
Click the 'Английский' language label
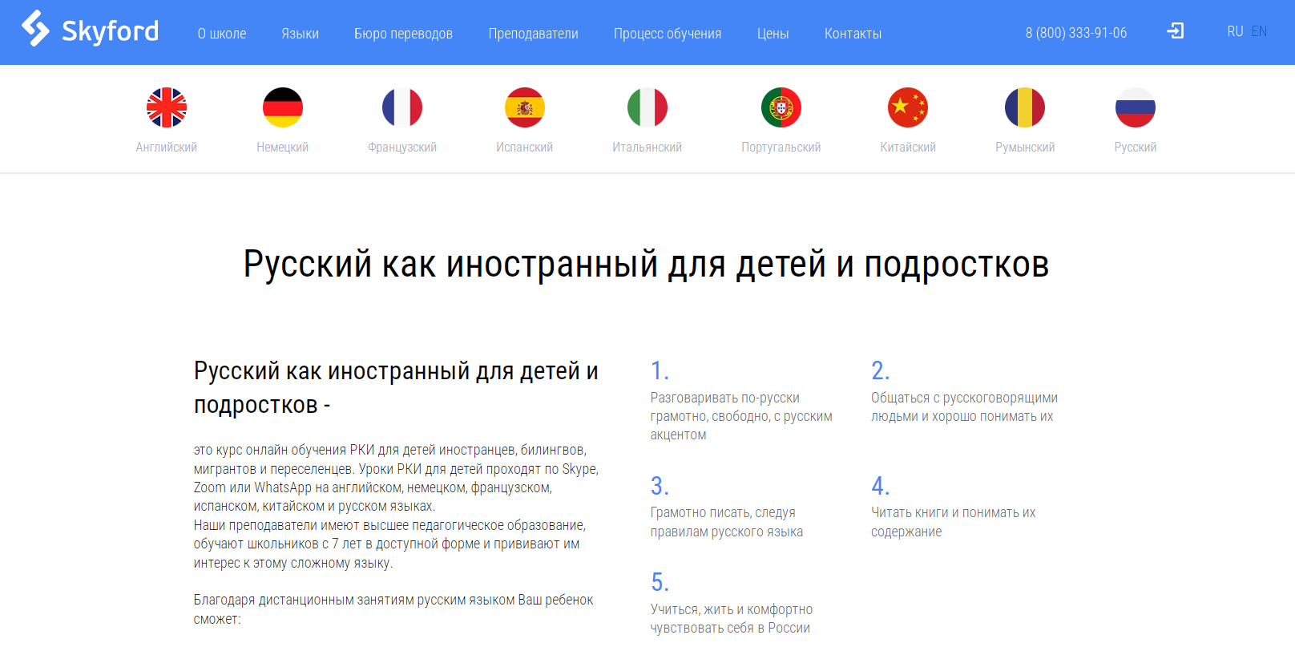167,148
